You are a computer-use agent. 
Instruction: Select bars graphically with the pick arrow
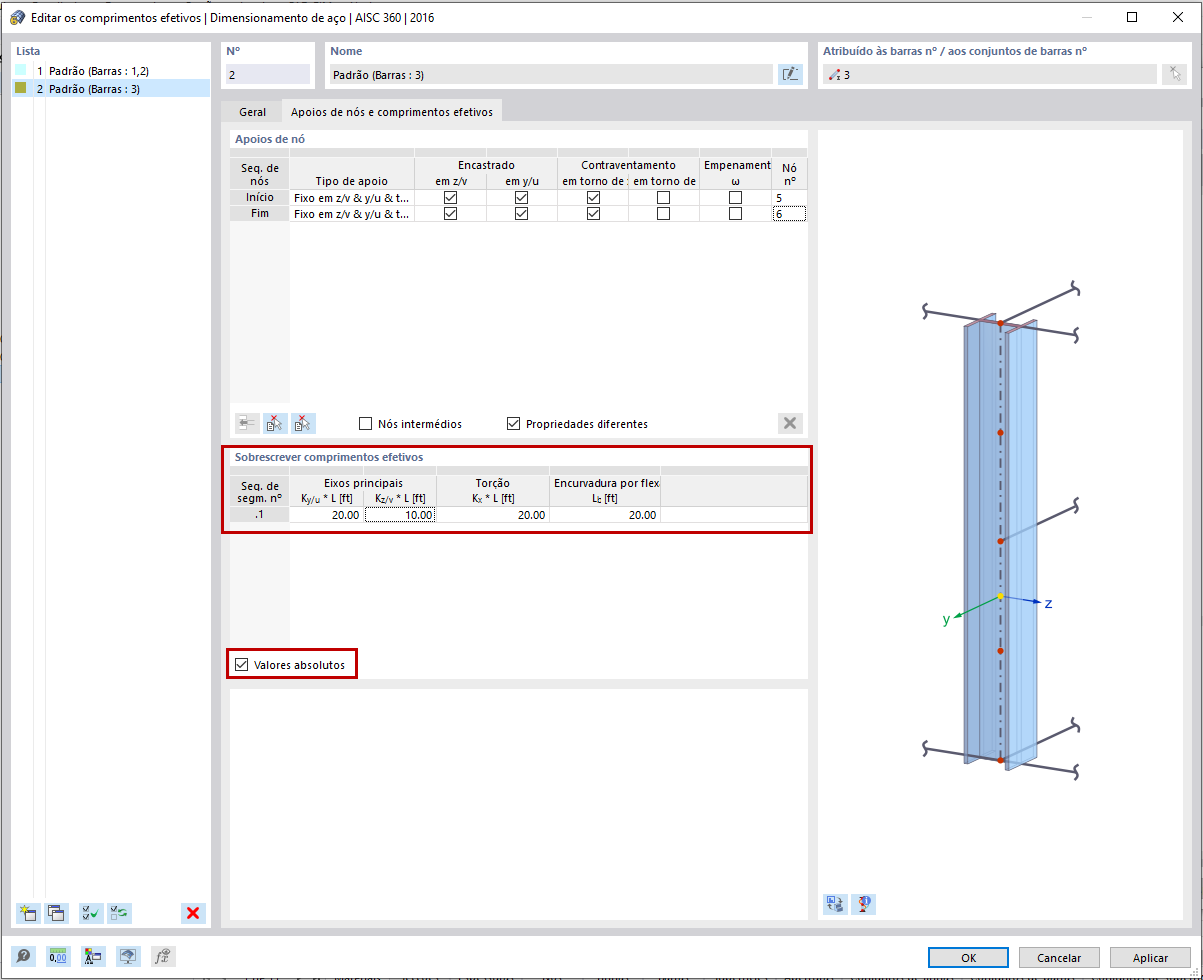pos(1175,74)
